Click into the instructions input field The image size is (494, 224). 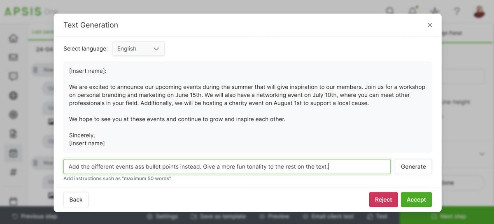click(x=227, y=167)
